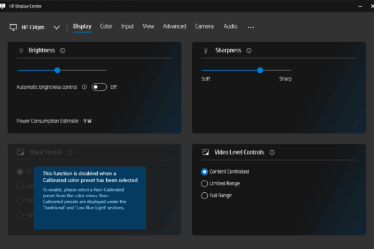
Task: Show Automatic brightness control info icon
Action: [84, 87]
